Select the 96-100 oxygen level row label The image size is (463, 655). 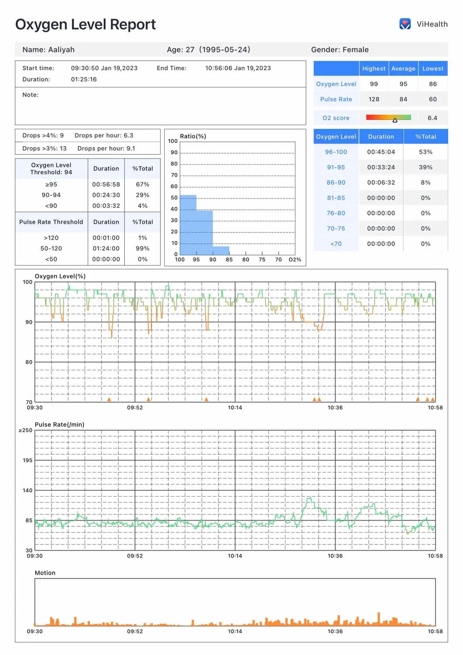point(336,152)
